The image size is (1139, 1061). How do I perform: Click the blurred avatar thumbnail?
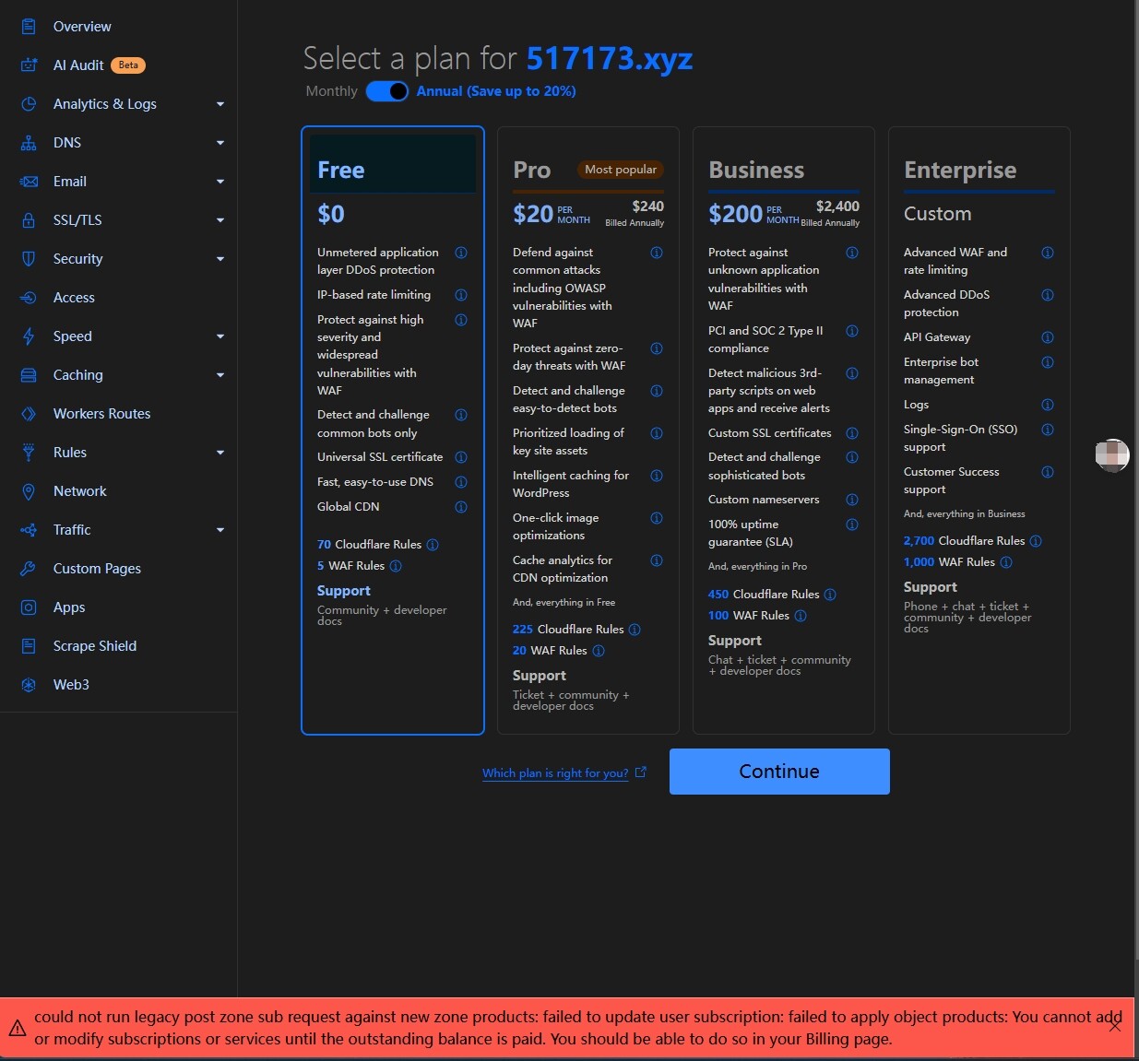point(1112,455)
